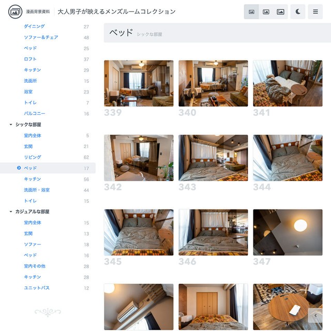Select the medium thumbnail size view

click(266, 11)
